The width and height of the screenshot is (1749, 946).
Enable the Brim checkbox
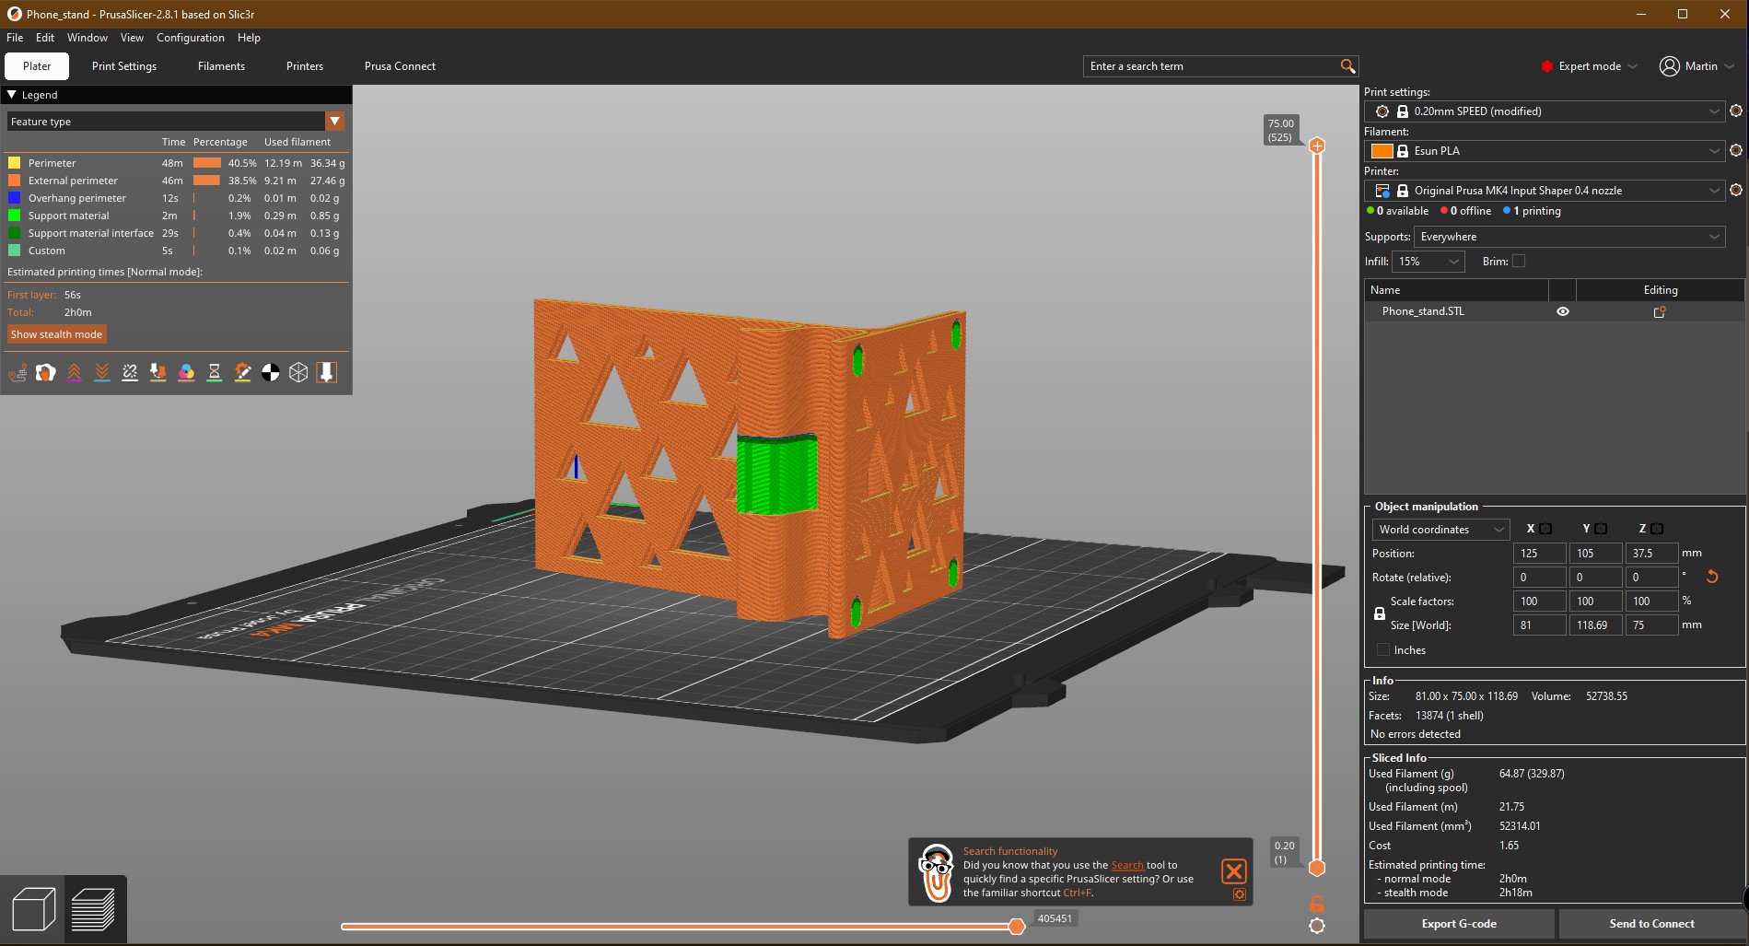pyautogui.click(x=1519, y=262)
